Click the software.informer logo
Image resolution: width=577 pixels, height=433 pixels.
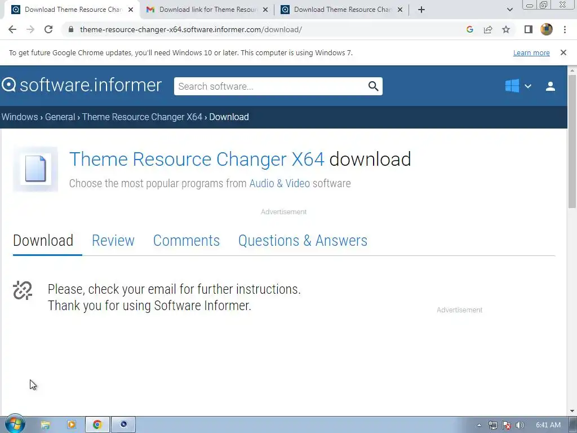coord(82,85)
